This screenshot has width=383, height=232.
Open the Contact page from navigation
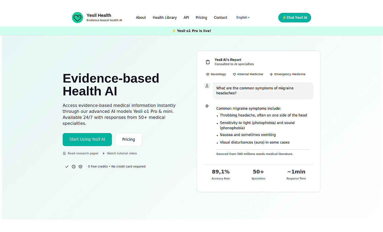[220, 18]
